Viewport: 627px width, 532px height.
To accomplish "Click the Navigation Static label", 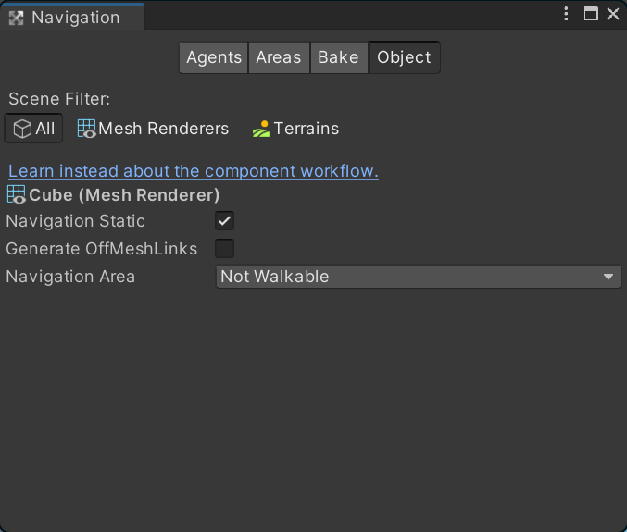I will click(x=76, y=221).
